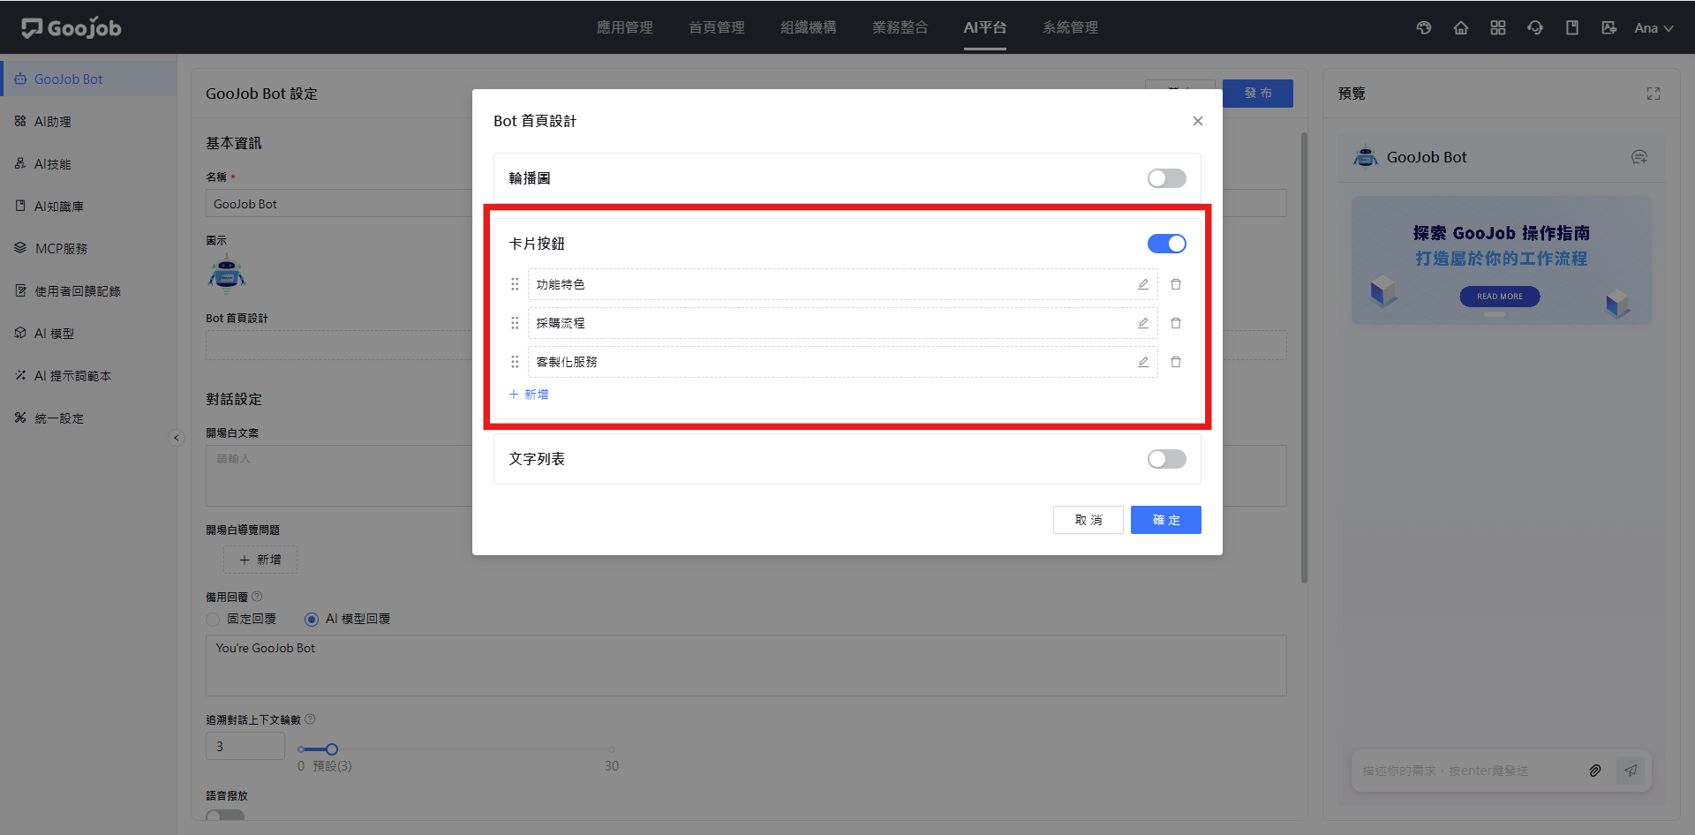
Task: Click the 確定 button in dialog
Action: [x=1166, y=520]
